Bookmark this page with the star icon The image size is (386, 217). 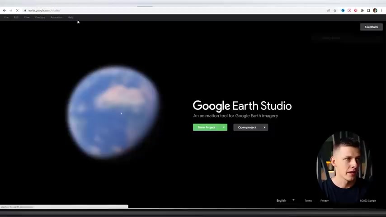click(335, 10)
